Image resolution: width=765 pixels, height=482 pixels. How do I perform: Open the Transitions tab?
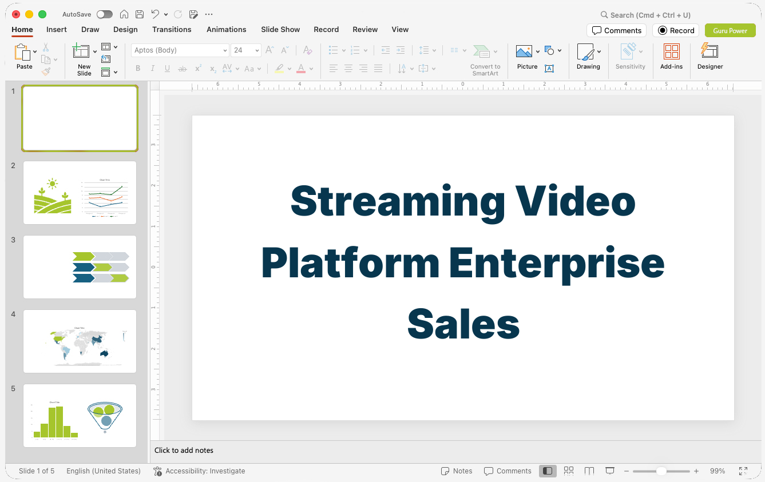[x=172, y=29]
